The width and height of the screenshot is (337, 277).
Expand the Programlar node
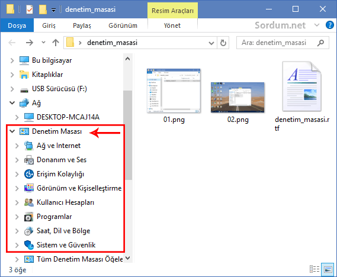tap(17, 217)
